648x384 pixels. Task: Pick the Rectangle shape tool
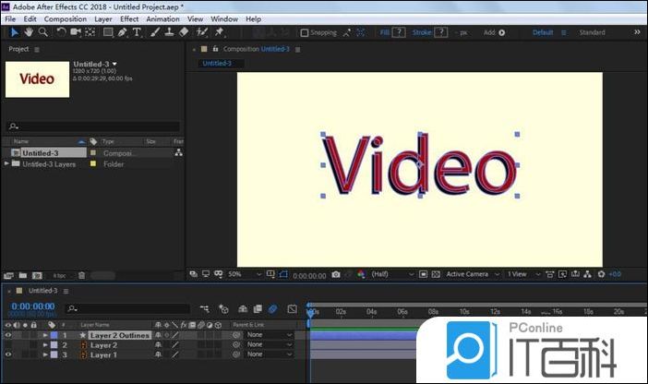(108, 32)
